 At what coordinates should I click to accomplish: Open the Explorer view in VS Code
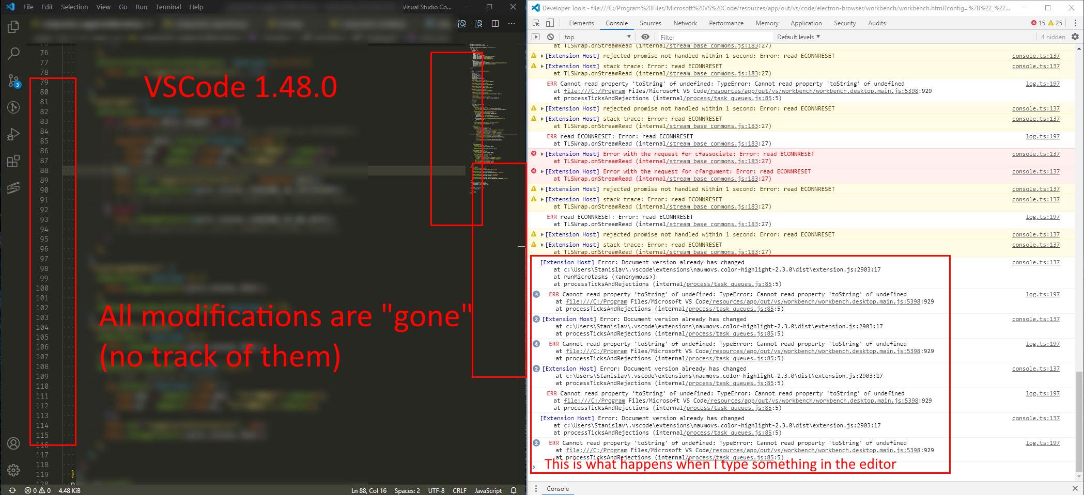click(13, 26)
